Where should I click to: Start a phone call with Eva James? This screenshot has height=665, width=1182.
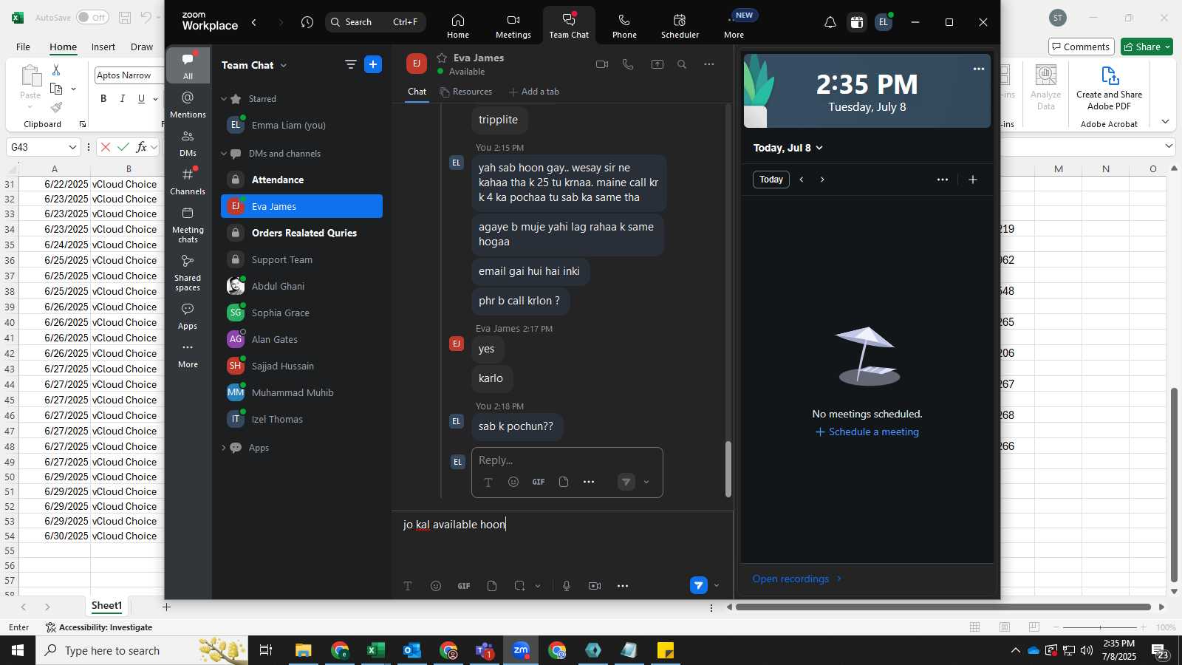click(628, 64)
